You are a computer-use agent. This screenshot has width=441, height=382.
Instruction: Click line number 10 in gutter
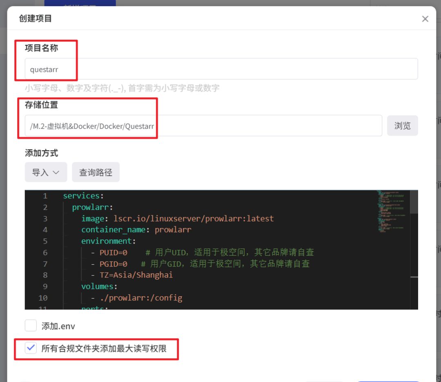pyautogui.click(x=43, y=298)
